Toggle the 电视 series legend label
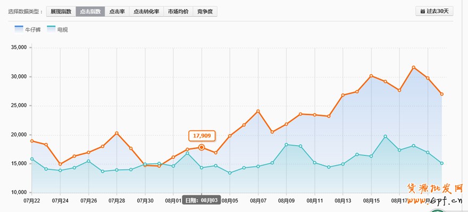468x212 pixels. pyautogui.click(x=62, y=30)
